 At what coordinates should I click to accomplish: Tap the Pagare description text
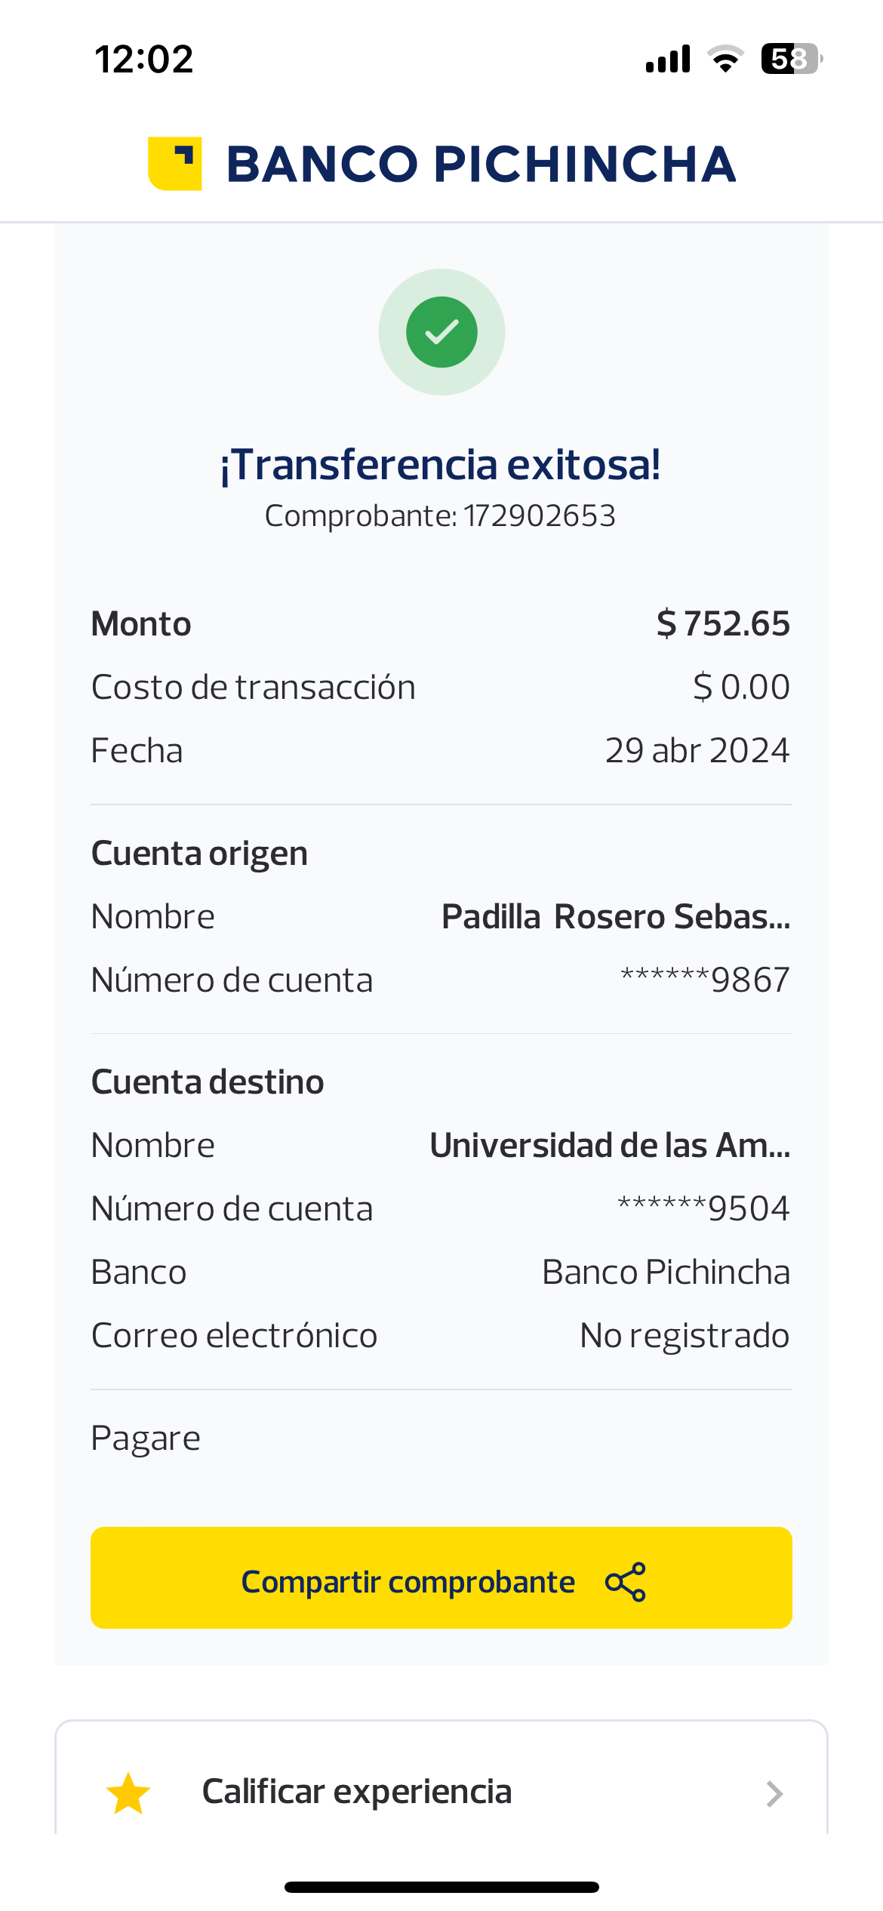[x=146, y=1439]
